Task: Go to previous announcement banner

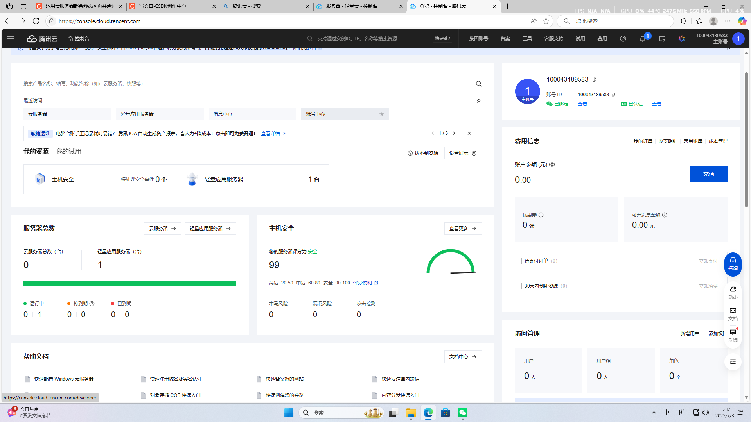Action: (433, 133)
